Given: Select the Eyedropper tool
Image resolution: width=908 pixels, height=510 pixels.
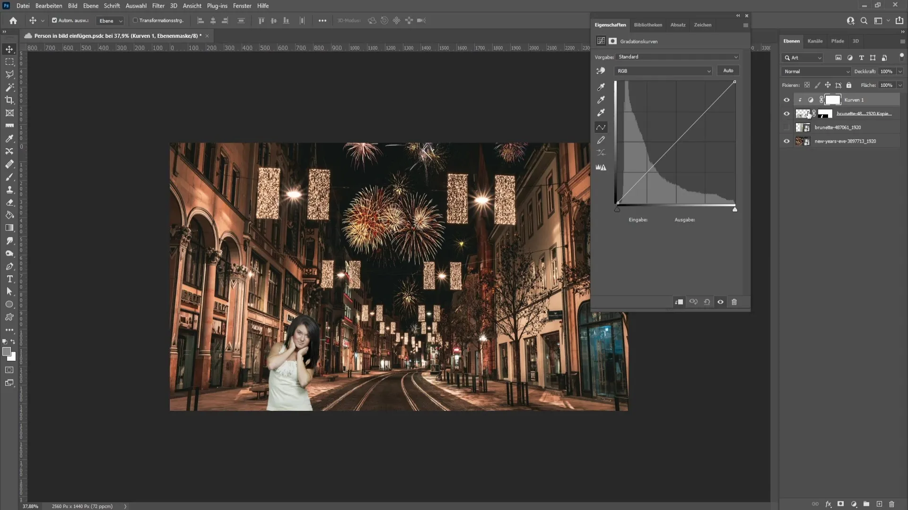Looking at the screenshot, I should point(9,138).
